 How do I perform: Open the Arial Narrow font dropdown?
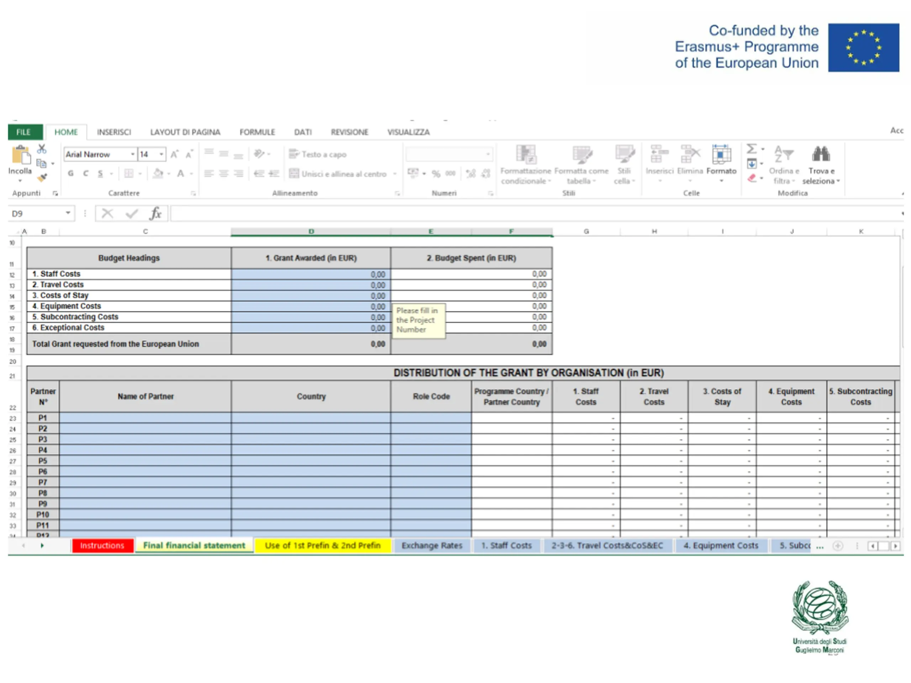click(133, 154)
